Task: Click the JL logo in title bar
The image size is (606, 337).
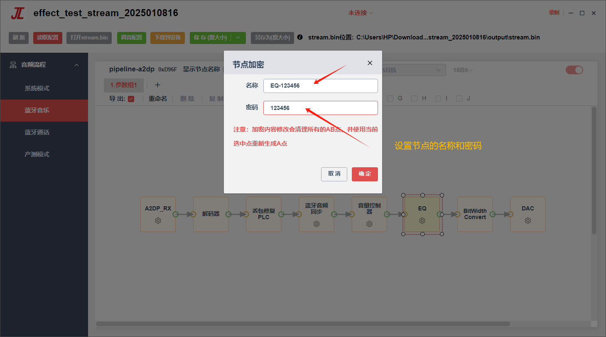Action: tap(17, 13)
